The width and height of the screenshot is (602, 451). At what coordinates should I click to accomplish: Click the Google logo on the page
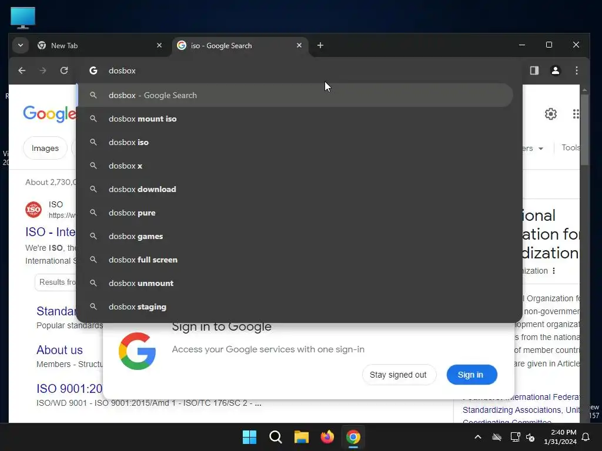(x=49, y=114)
